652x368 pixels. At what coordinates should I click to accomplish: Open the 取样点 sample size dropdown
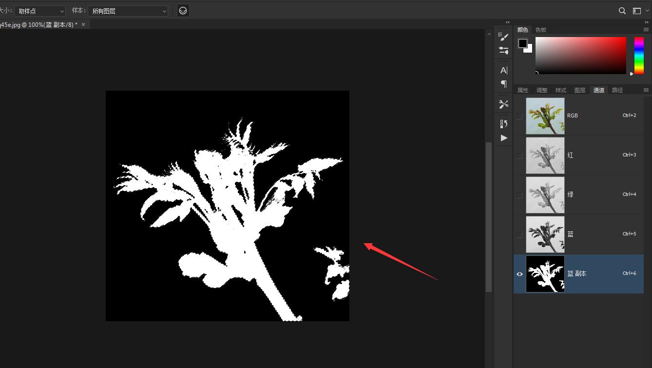[x=40, y=11]
